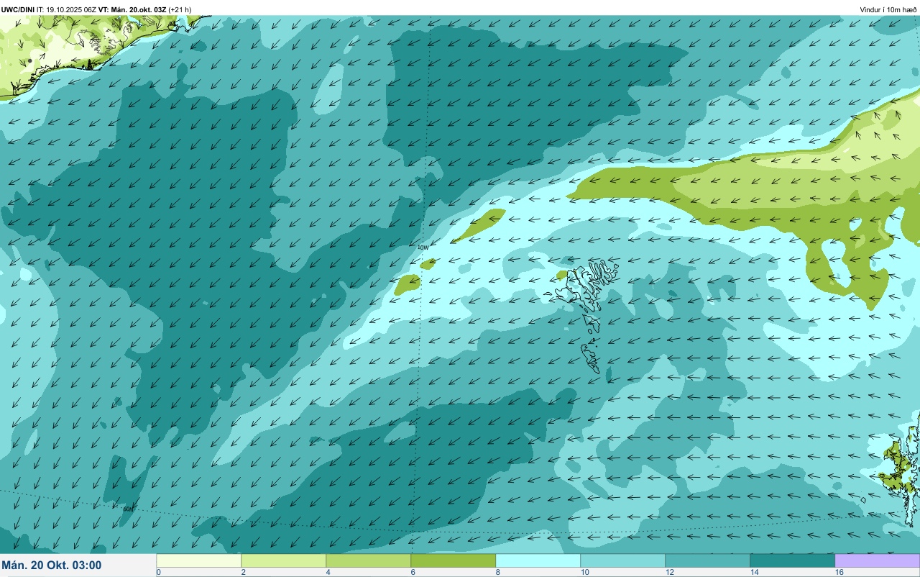Click the legend value '2'
This screenshot has height=577, width=920.
(244, 572)
